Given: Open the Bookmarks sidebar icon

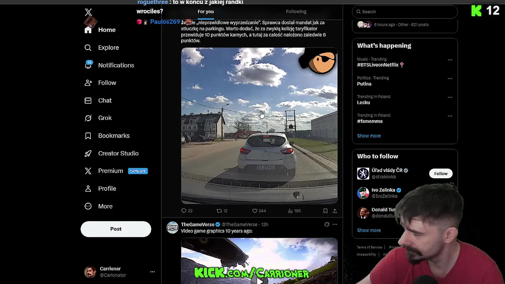Looking at the screenshot, I should click(x=88, y=136).
